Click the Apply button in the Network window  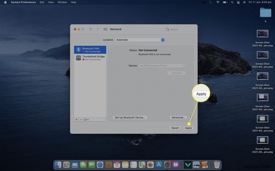[x=188, y=128]
